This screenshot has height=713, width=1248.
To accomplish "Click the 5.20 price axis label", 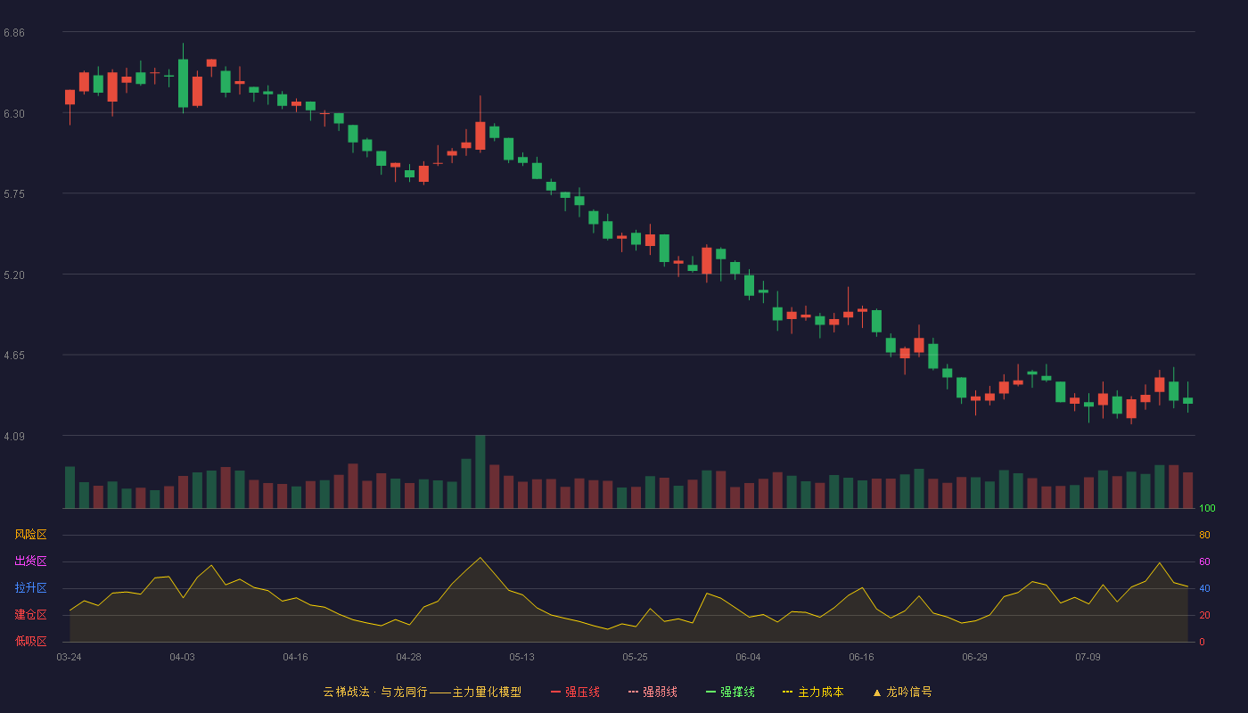I will click(14, 275).
